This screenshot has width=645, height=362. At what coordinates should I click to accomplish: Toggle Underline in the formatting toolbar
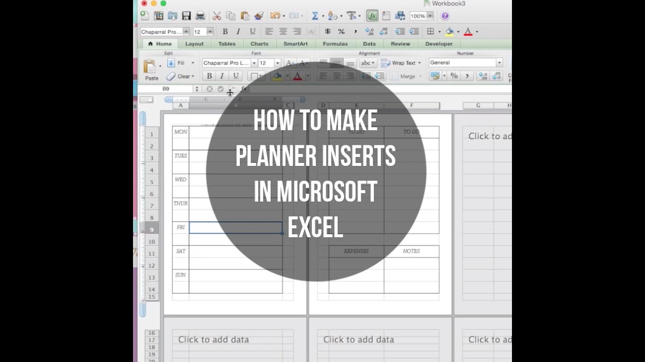[252, 32]
